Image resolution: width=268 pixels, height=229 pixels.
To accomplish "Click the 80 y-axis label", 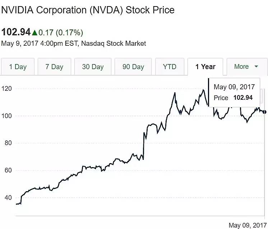I will tap(8, 143).
